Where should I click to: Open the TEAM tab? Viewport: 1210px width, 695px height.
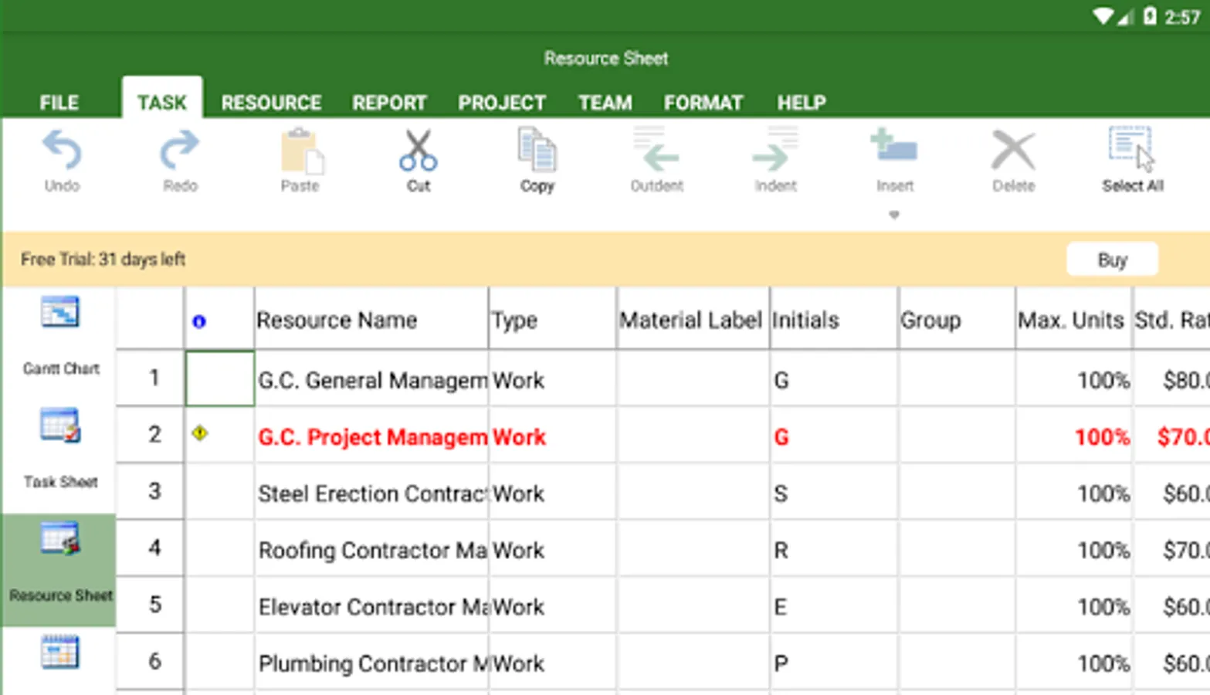(x=605, y=103)
